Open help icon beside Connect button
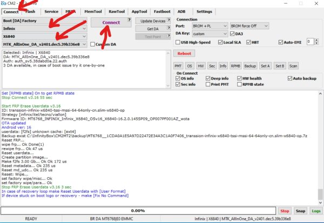 coord(129,19)
